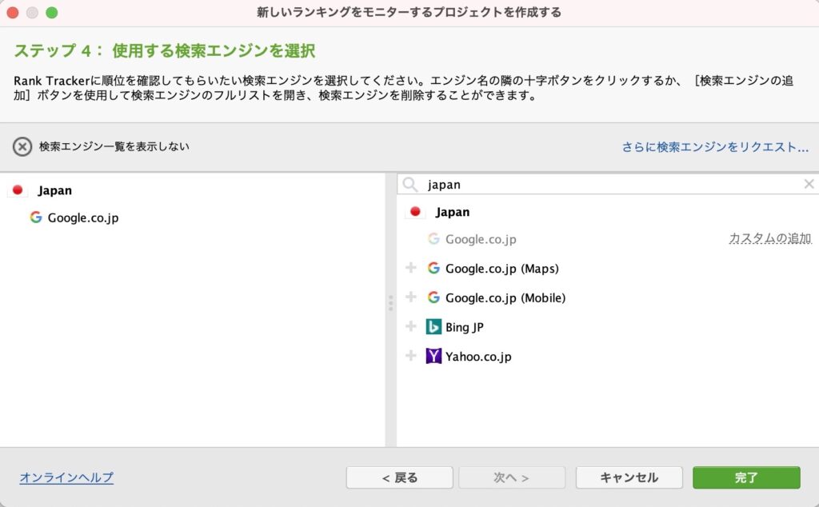Click Japan flag icon in right list
Image resolution: width=819 pixels, height=507 pixels.
pyautogui.click(x=415, y=211)
